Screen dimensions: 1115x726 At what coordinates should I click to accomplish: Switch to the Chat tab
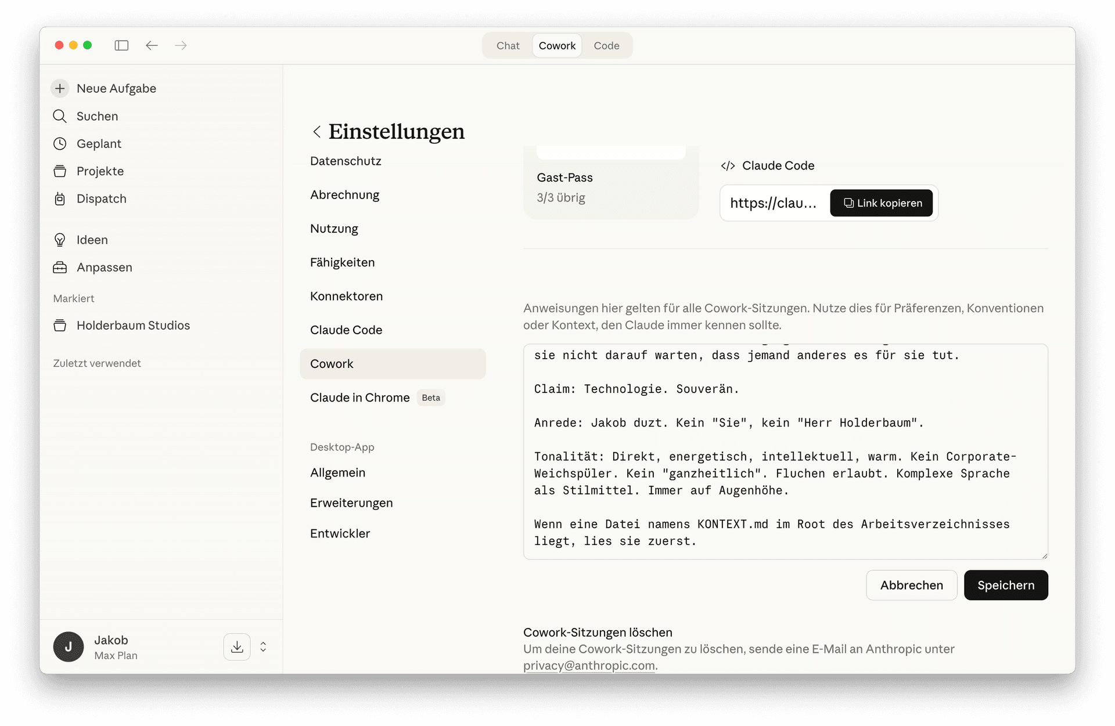tap(508, 46)
